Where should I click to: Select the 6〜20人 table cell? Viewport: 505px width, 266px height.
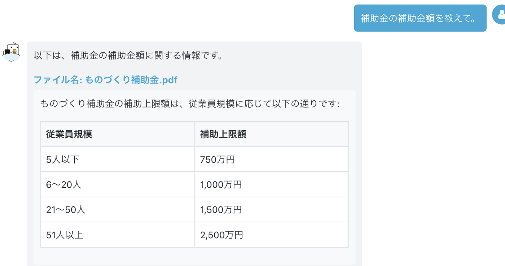point(117,184)
